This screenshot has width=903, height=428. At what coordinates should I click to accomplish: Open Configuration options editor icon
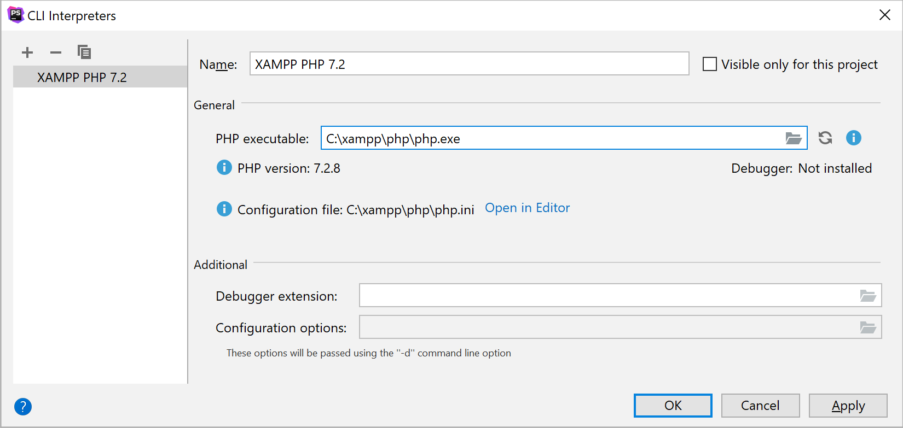(867, 327)
